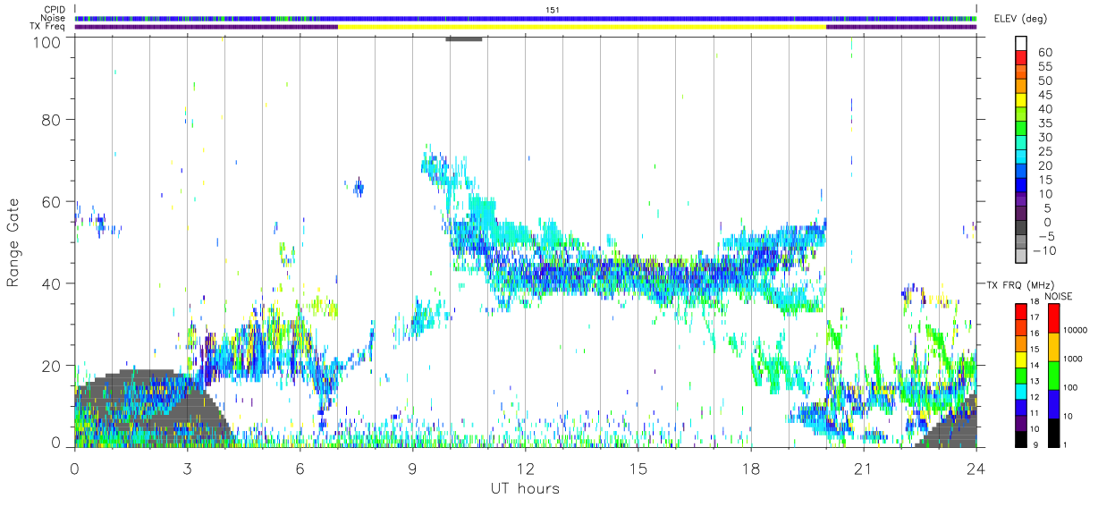The image size is (1098, 507).
Task: Click the Noise row label
Action: click(x=54, y=18)
